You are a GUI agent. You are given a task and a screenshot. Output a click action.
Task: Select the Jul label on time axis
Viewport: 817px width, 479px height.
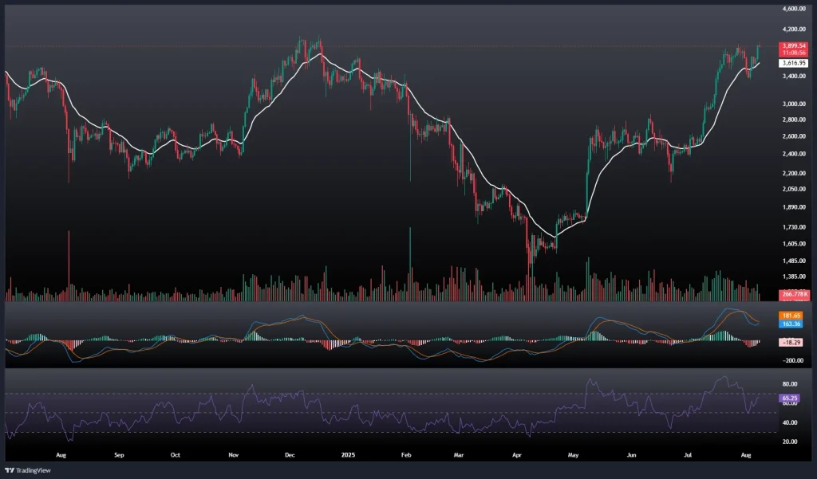[x=689, y=456]
